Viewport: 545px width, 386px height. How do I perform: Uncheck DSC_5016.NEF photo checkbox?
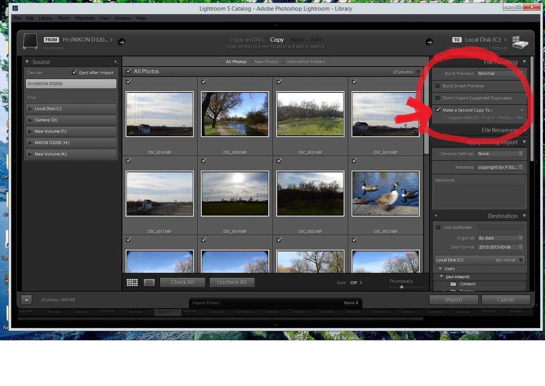pos(129,81)
